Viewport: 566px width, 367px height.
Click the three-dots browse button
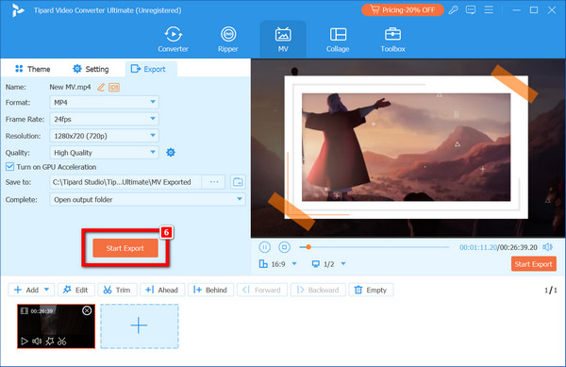point(214,182)
